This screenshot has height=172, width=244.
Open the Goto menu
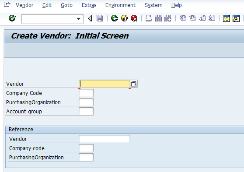point(66,5)
